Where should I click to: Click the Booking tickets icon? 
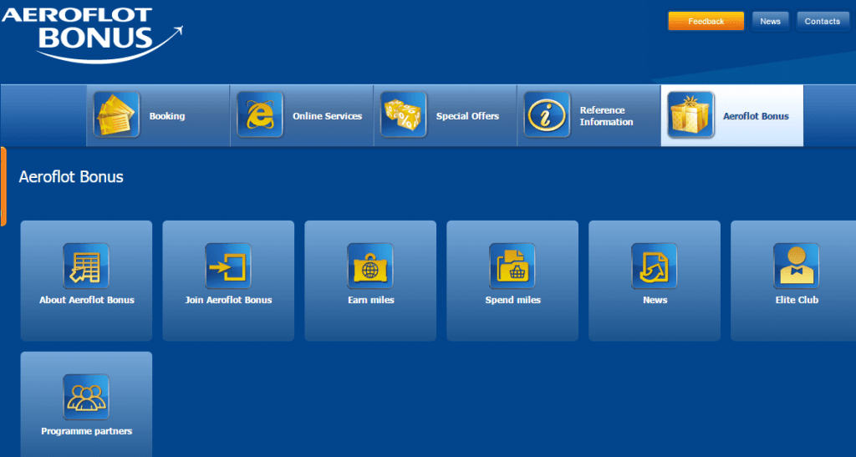(116, 114)
